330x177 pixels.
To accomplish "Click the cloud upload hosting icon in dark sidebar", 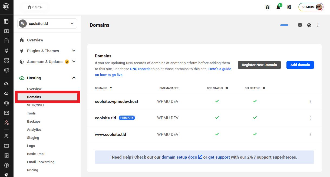I will [x=6, y=93].
